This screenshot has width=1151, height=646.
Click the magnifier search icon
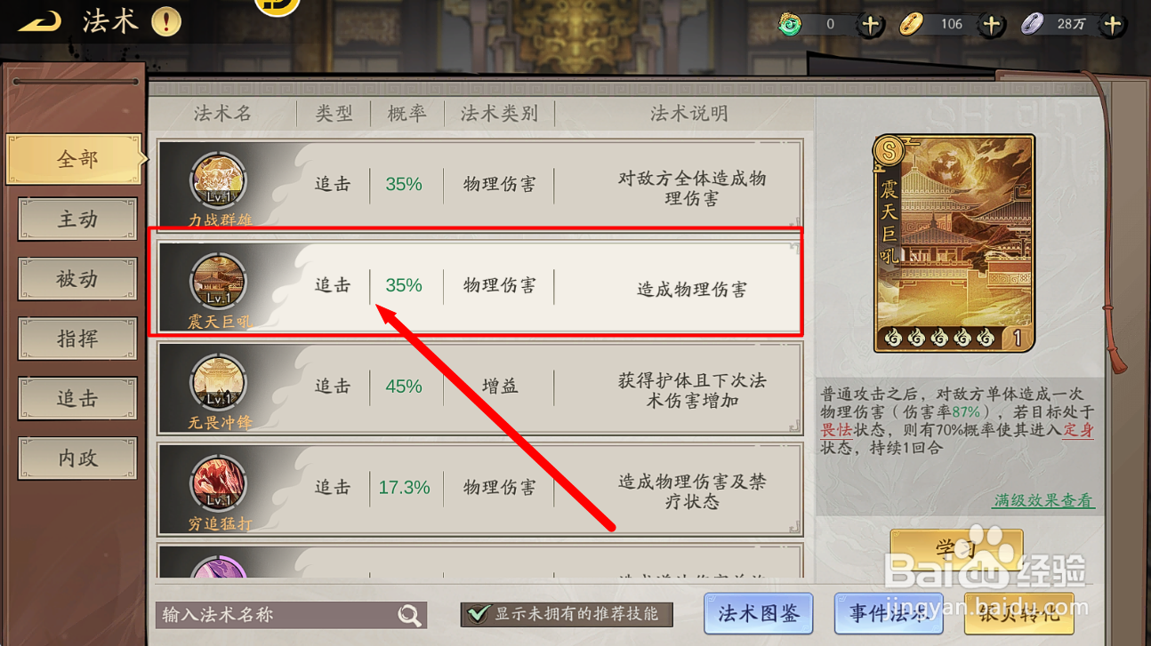coord(409,615)
